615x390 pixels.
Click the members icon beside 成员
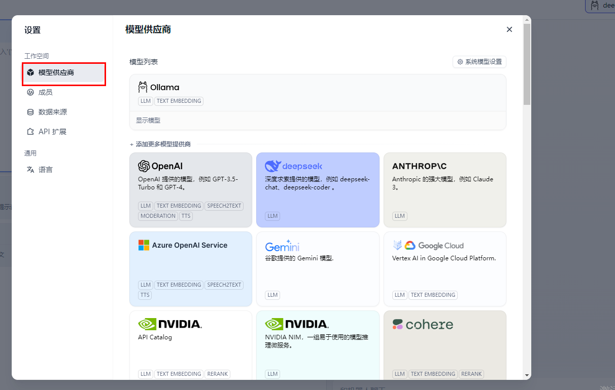click(30, 92)
